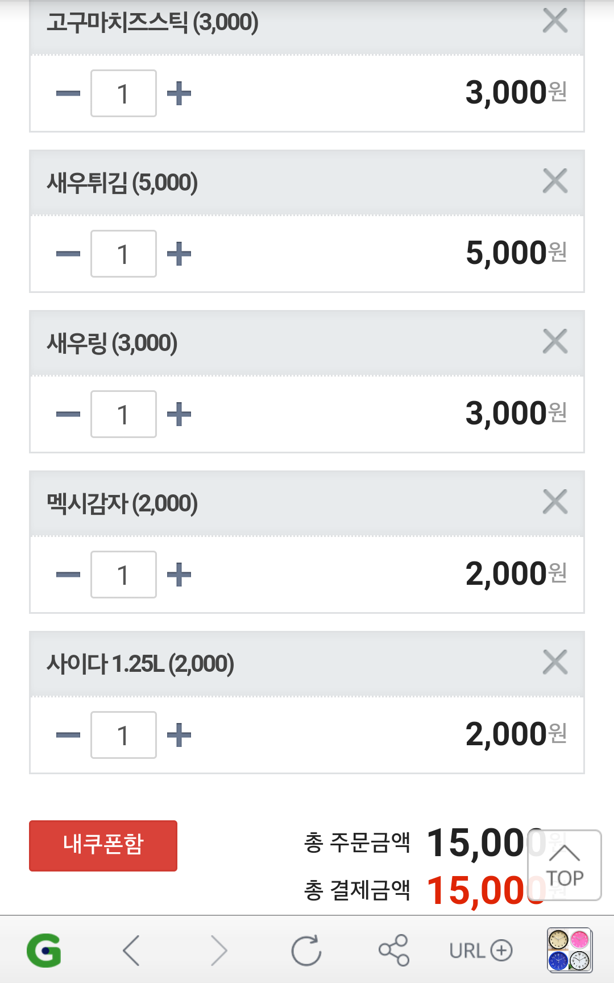Image resolution: width=614 pixels, height=983 pixels.
Task: Decrease 새우튀김 quantity with minus
Action: [x=68, y=254]
